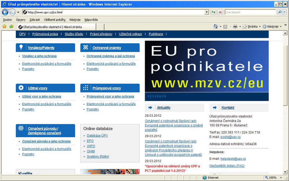Click the browser Back arrow button
The height and width of the screenshot is (181, 289).
5,12
